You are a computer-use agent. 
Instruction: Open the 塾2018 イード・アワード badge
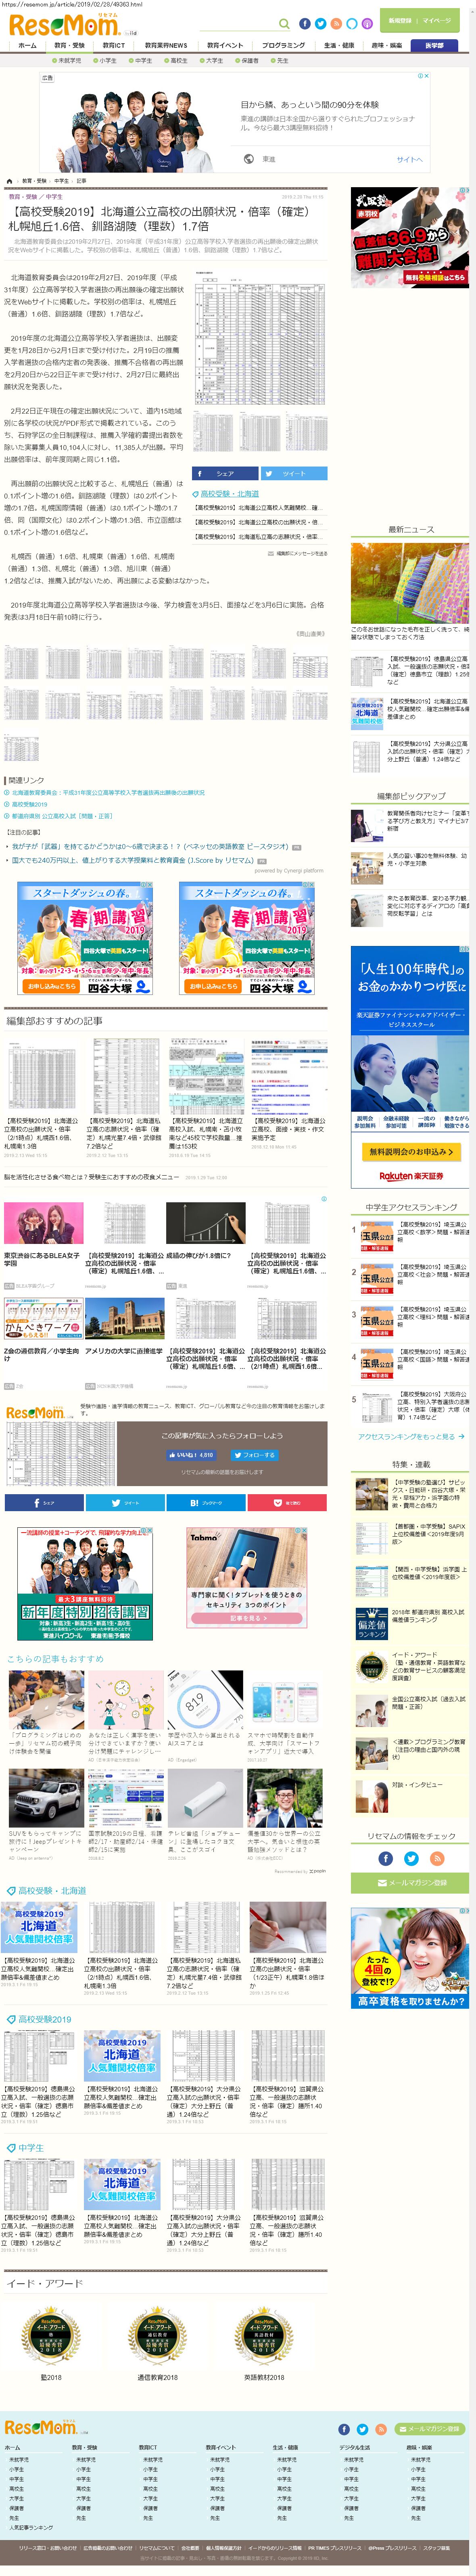tap(51, 2336)
